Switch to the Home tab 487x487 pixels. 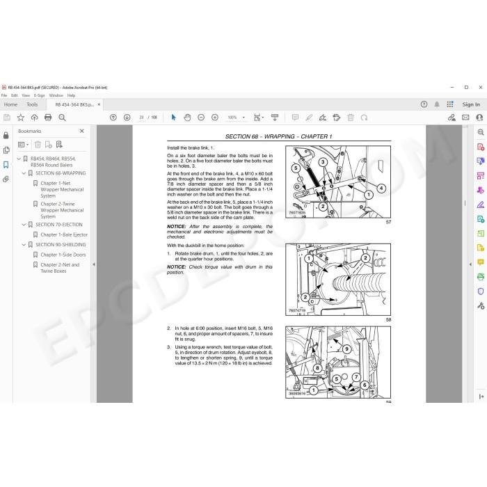click(x=10, y=104)
